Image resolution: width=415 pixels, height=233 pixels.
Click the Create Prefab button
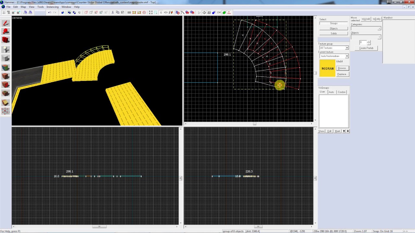[x=366, y=48]
